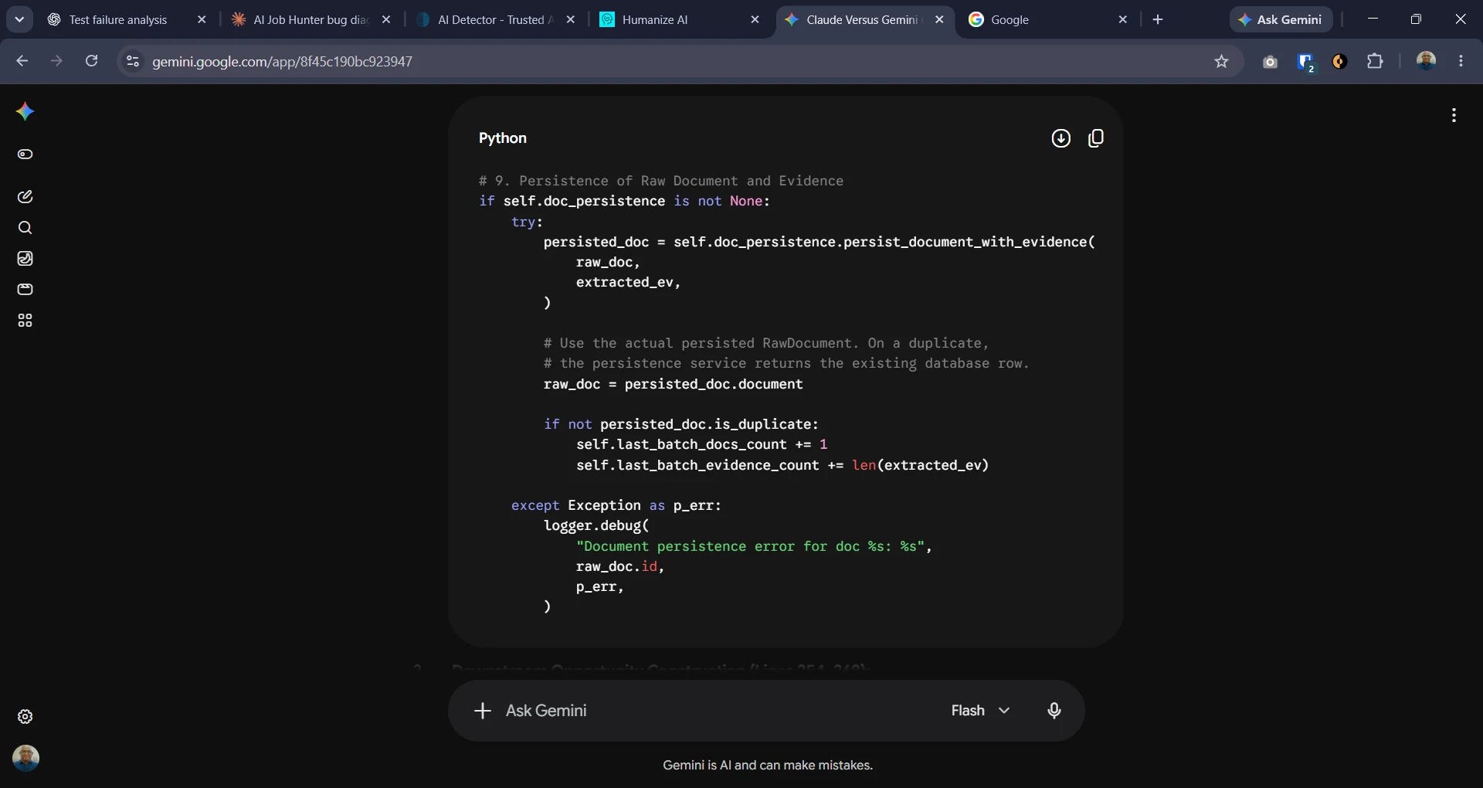Activate the microphone voice input
1483x788 pixels.
pyautogui.click(x=1054, y=711)
